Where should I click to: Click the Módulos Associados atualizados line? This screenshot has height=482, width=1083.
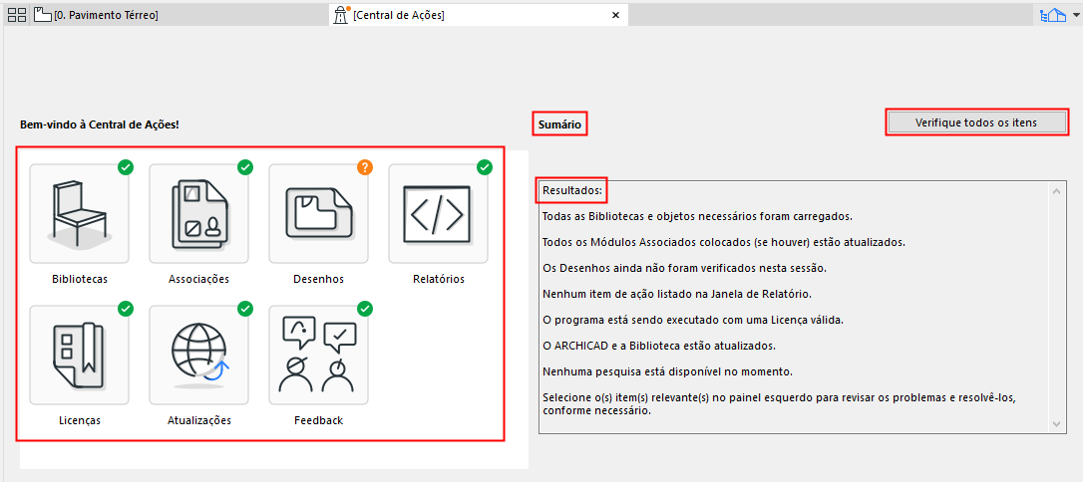724,242
